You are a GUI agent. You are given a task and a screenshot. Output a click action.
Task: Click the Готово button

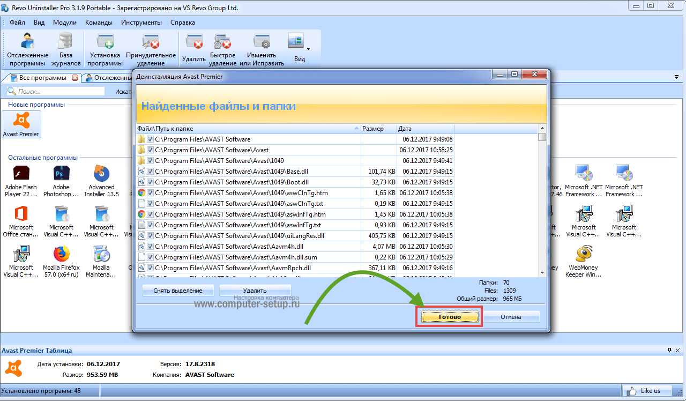pyautogui.click(x=450, y=317)
